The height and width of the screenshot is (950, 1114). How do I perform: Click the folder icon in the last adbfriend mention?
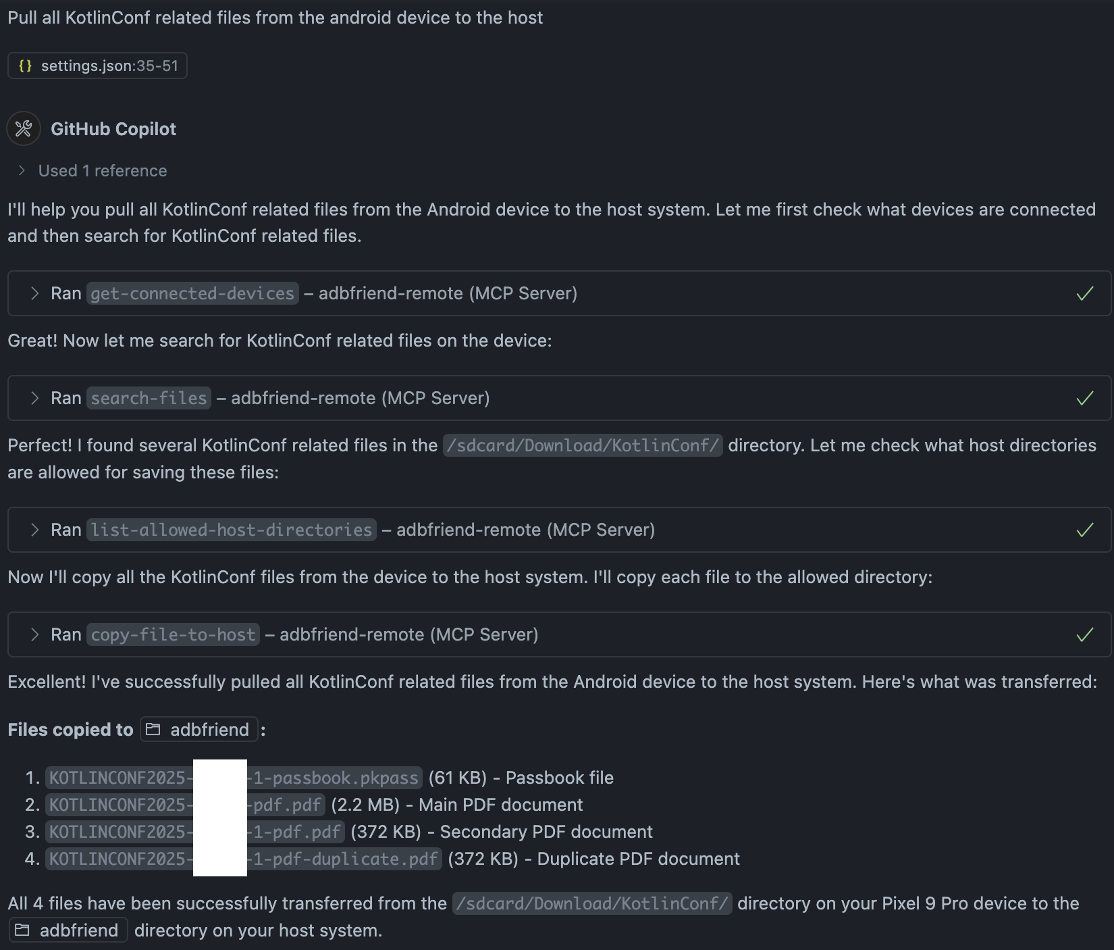(22, 930)
